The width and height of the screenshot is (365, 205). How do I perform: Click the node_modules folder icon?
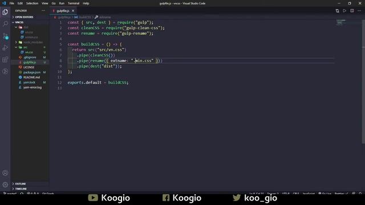pyautogui.click(x=21, y=42)
